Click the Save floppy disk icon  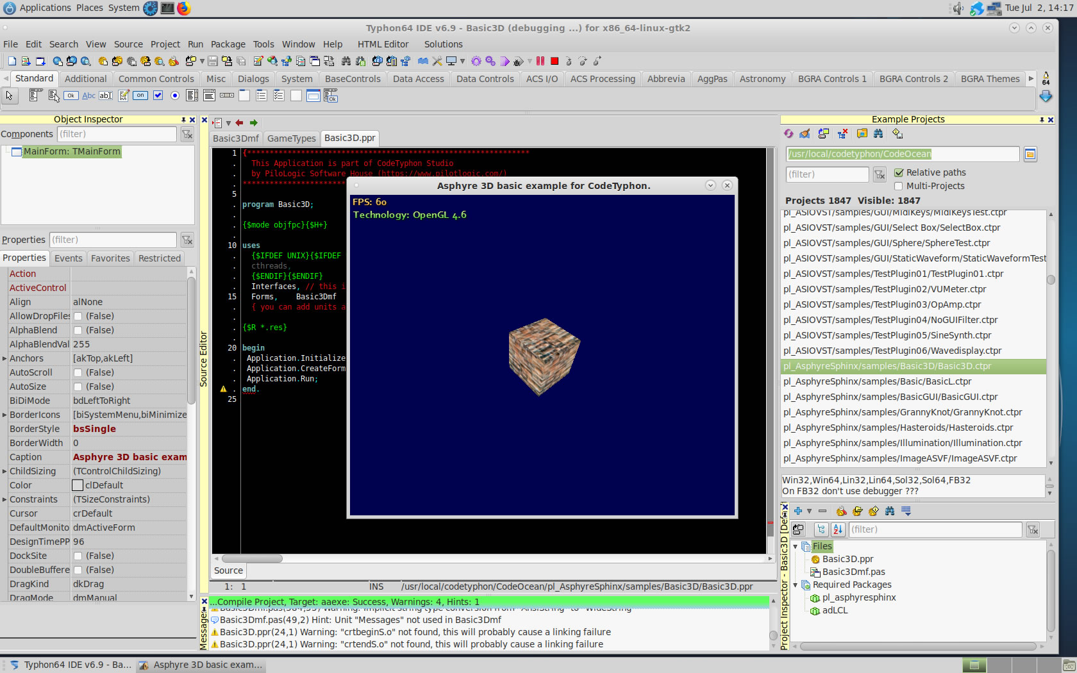(x=213, y=61)
